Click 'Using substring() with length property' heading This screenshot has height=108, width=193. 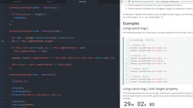[150, 89]
